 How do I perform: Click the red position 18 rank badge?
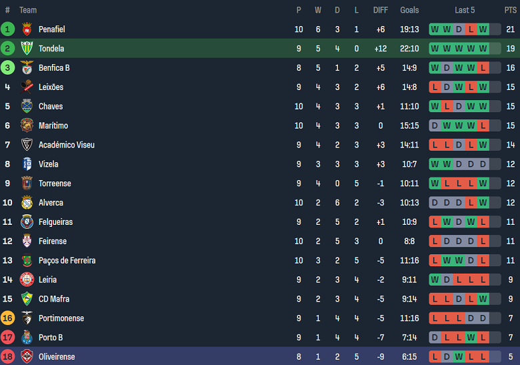point(7,356)
